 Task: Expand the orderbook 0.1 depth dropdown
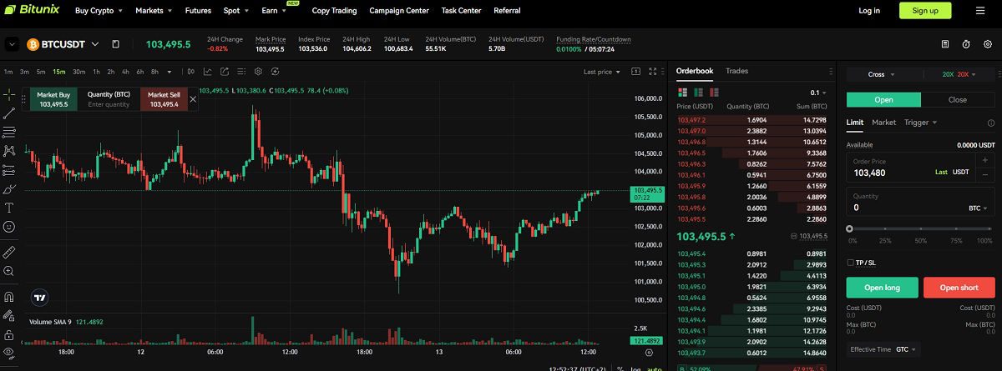click(818, 93)
